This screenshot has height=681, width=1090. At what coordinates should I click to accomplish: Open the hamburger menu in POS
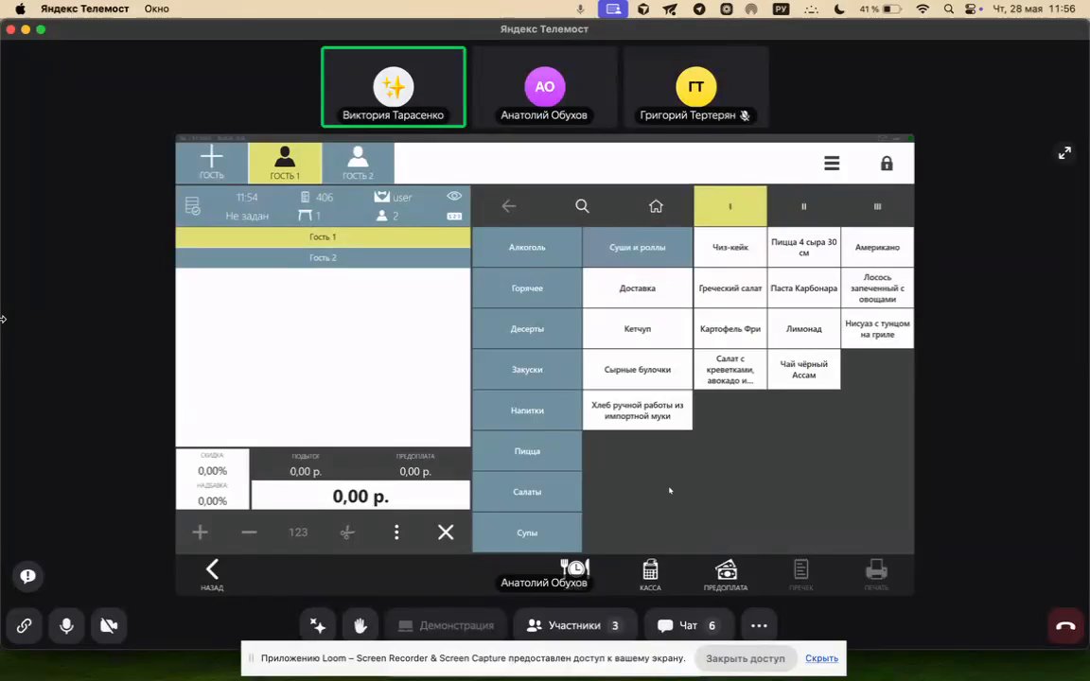point(832,164)
